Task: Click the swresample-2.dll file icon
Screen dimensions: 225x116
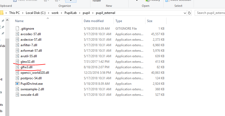Action: [x=17, y=89]
